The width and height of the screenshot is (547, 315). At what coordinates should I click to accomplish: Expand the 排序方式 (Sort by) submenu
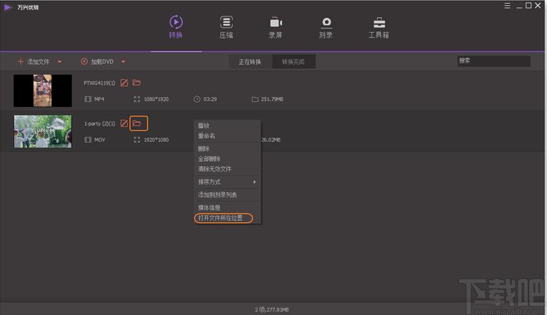tap(227, 182)
